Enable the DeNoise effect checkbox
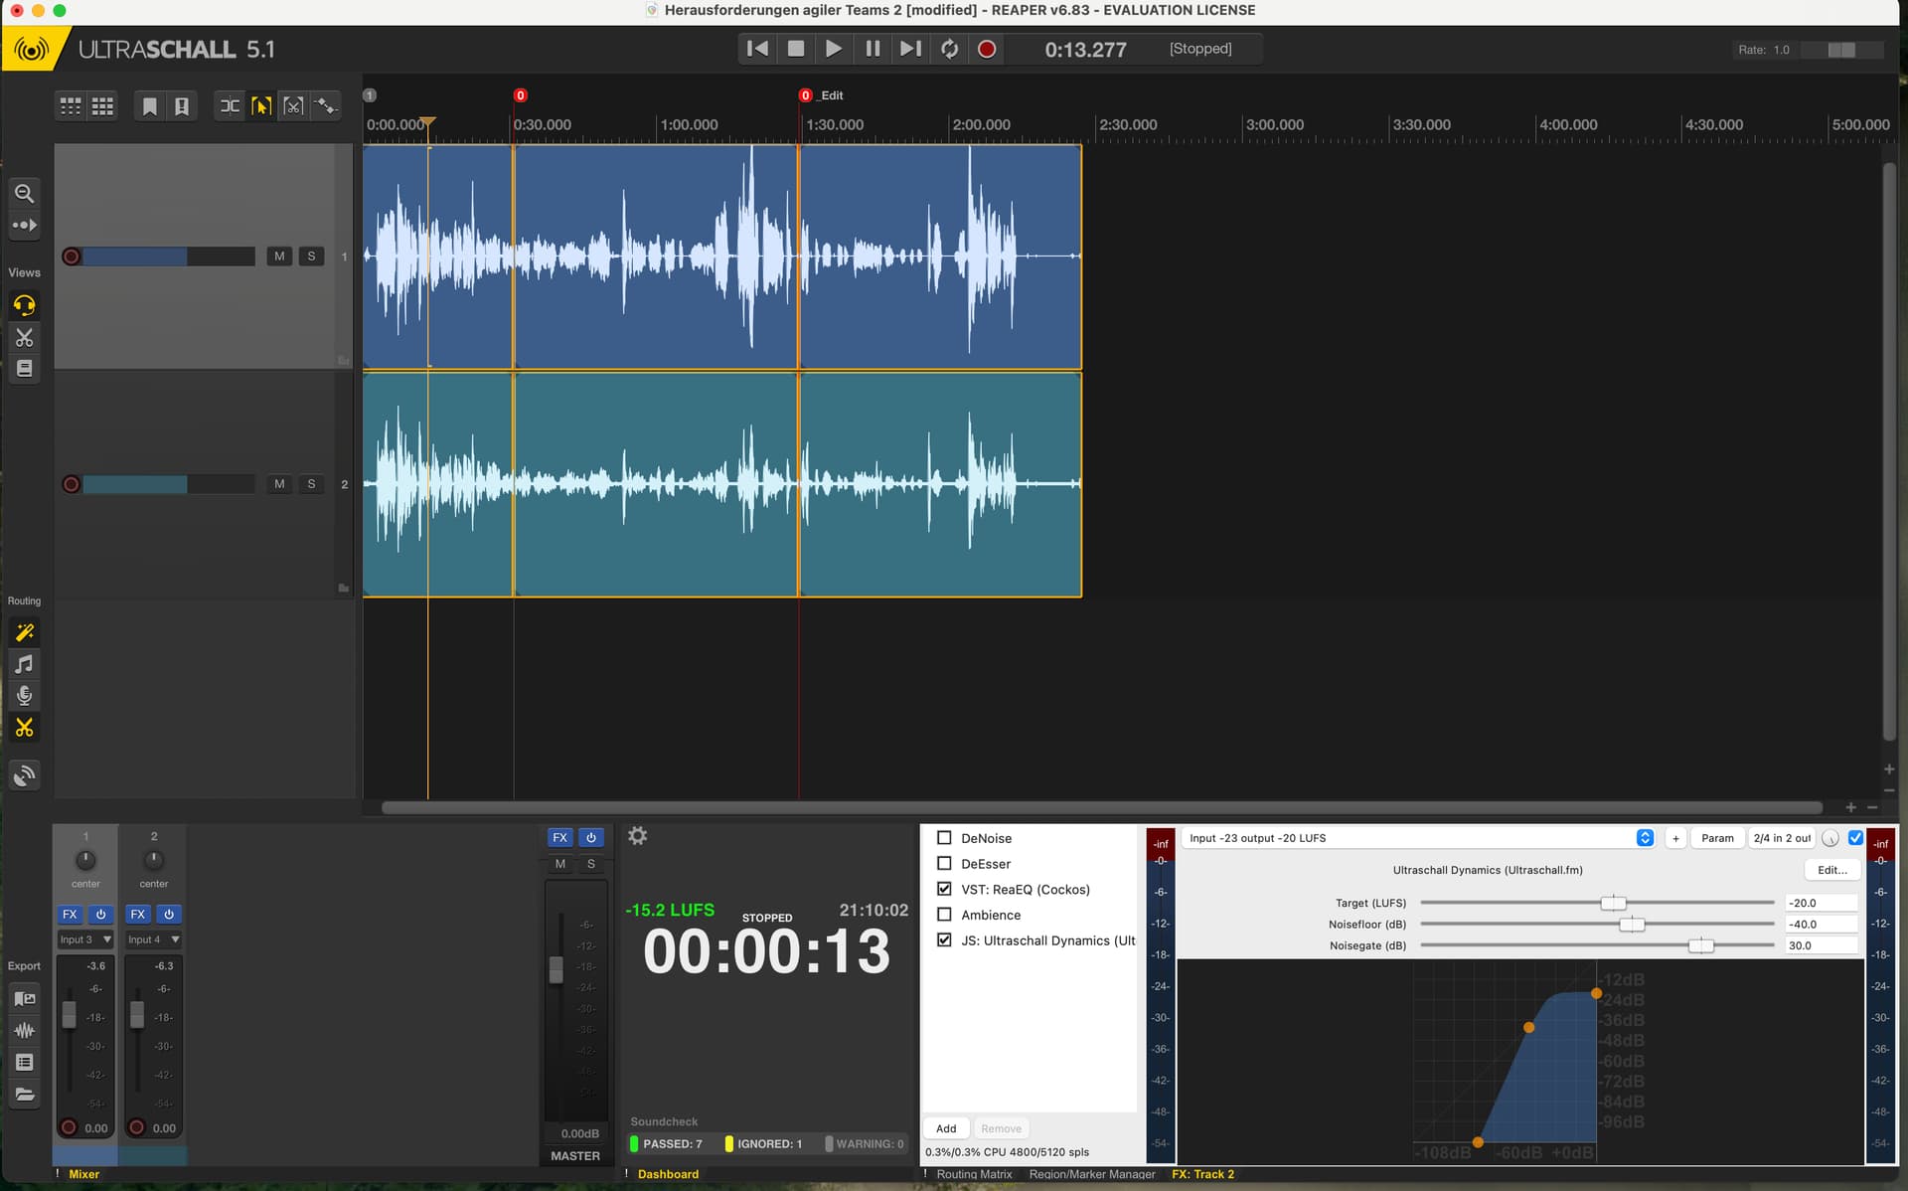Screen dimensions: 1908x1191 pos(944,838)
